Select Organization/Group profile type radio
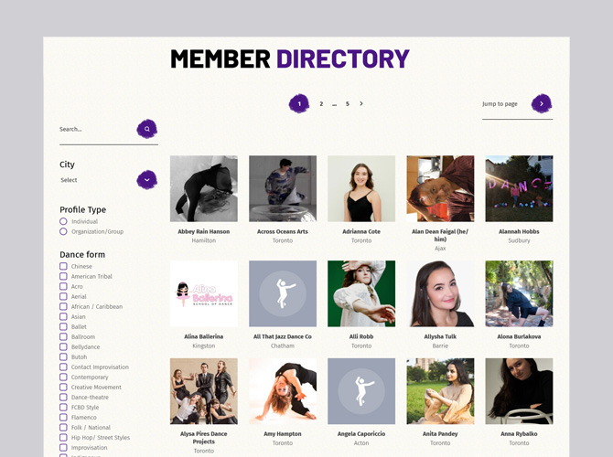 click(x=63, y=231)
